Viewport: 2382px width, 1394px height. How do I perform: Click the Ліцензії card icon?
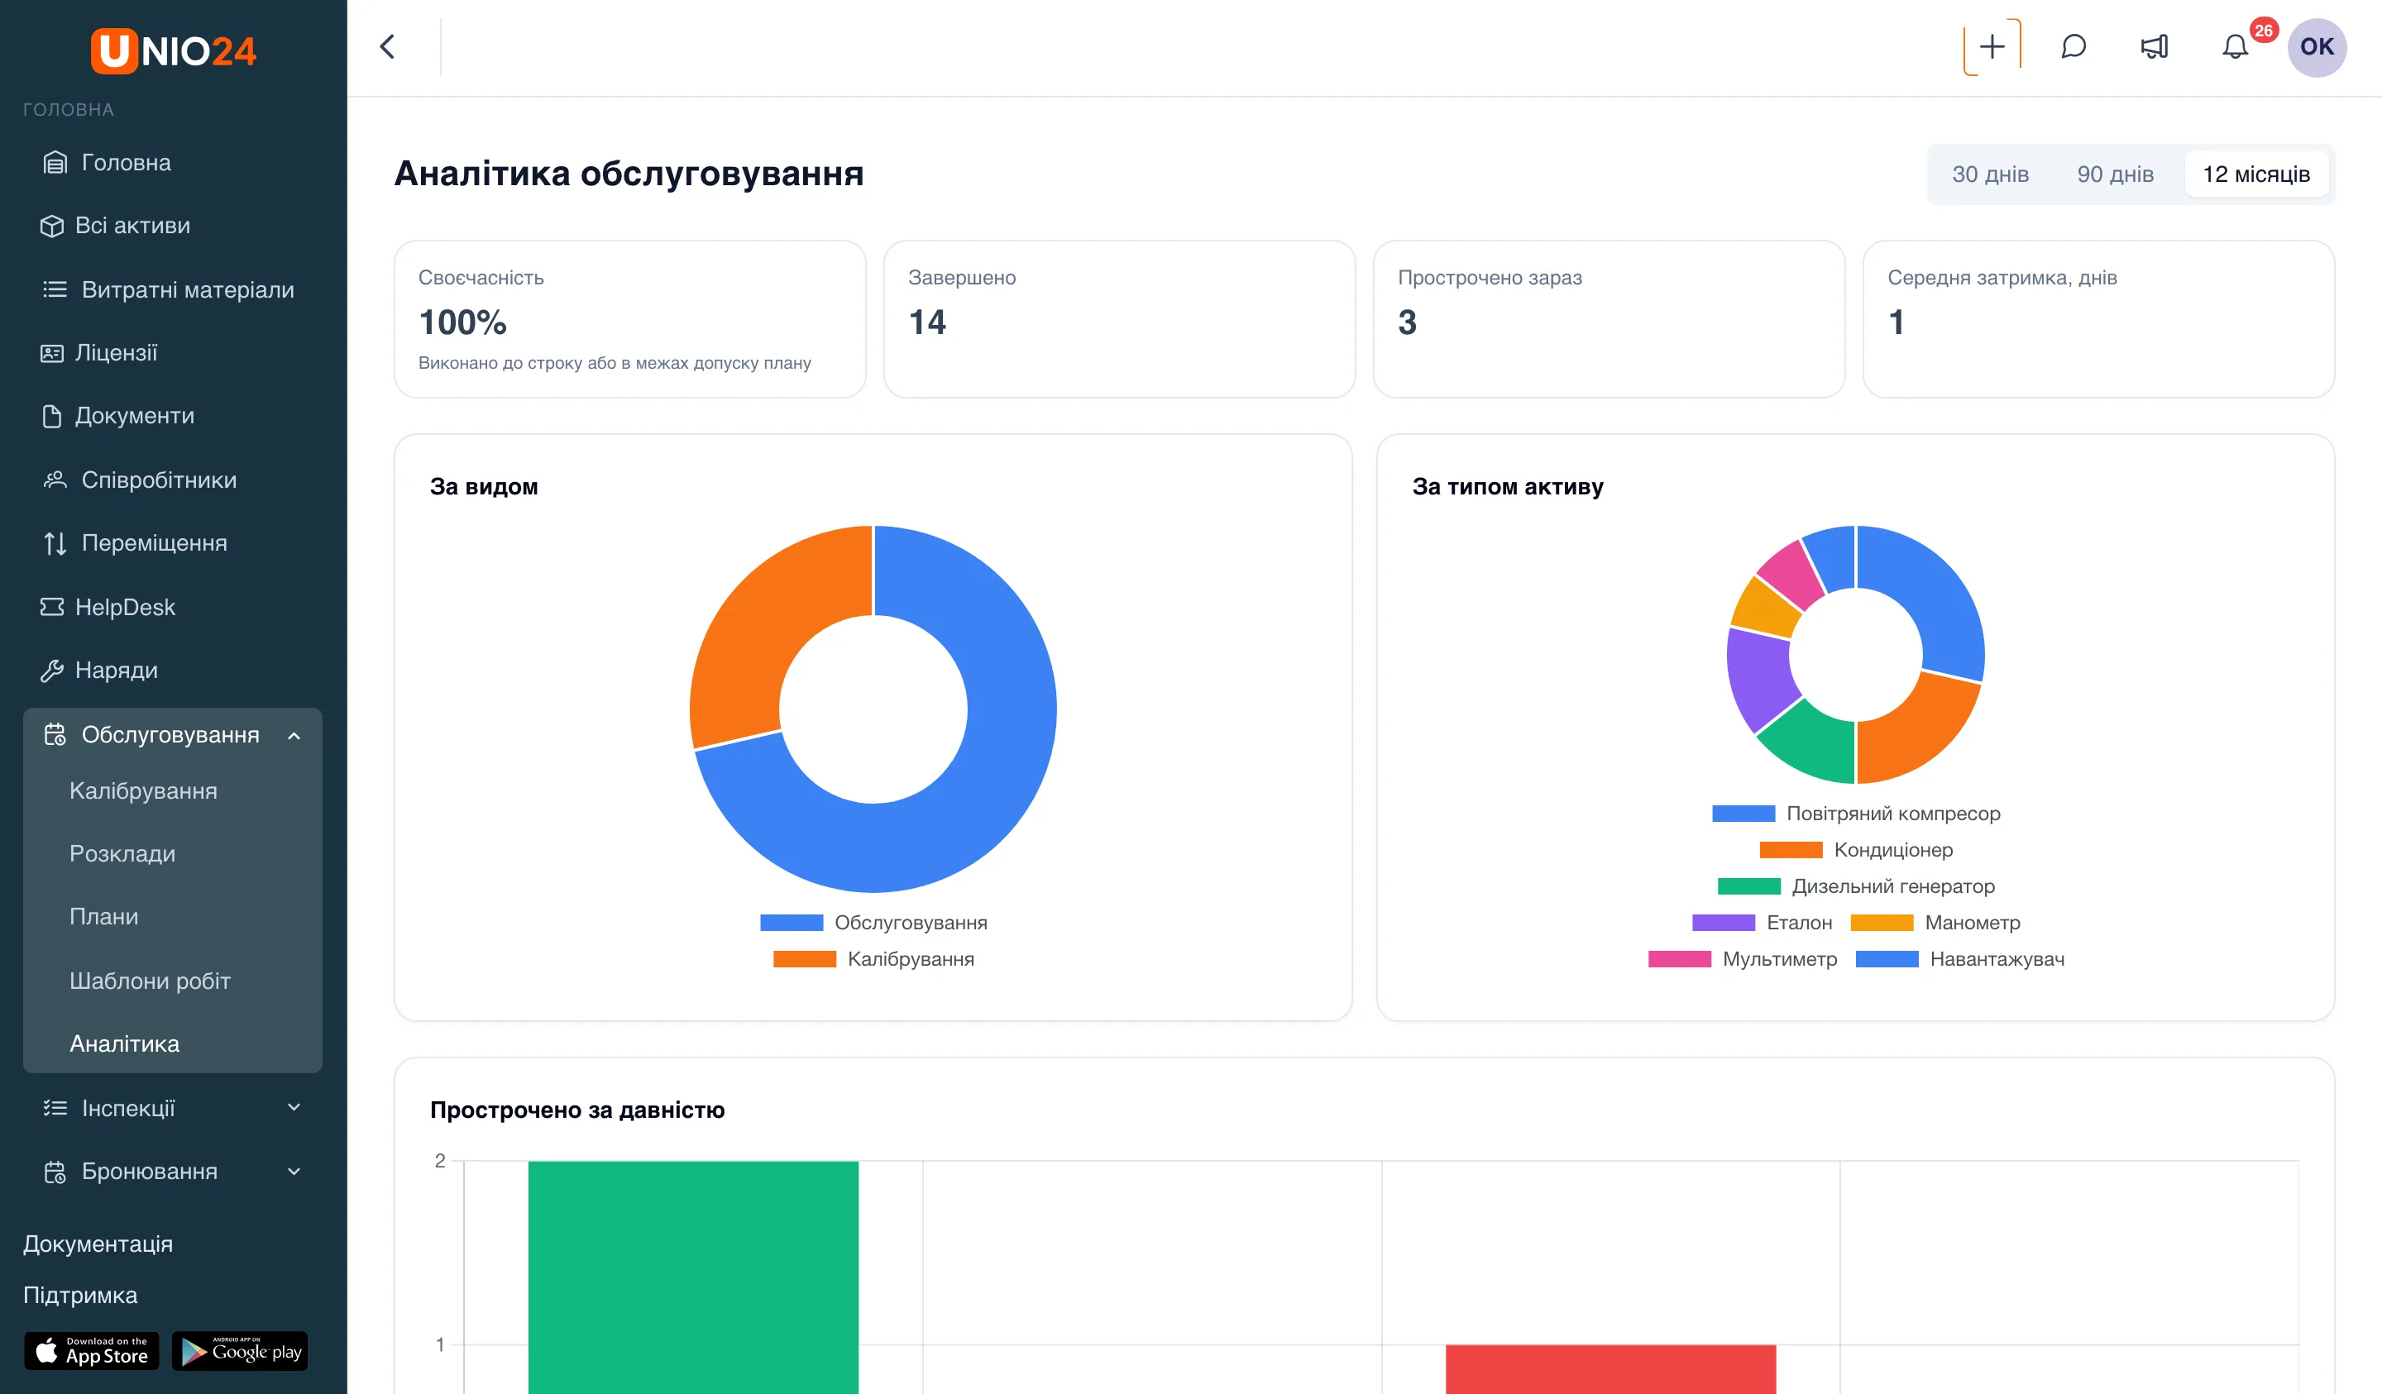coord(51,352)
